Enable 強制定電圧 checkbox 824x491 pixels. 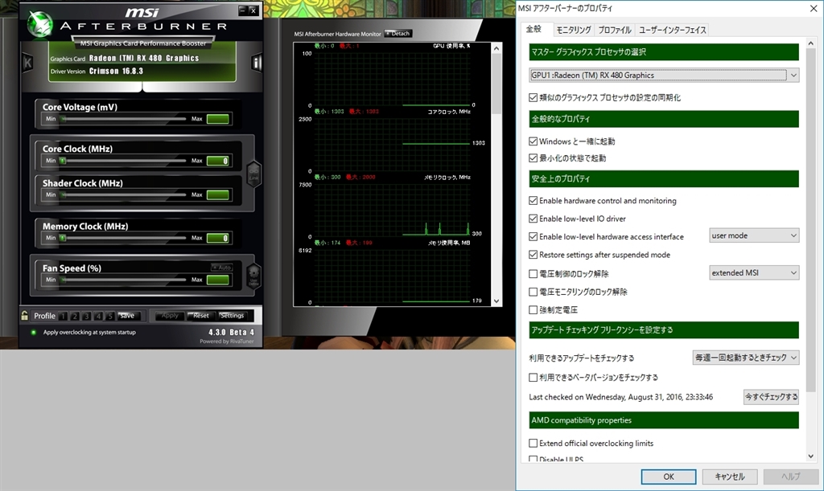(x=533, y=310)
